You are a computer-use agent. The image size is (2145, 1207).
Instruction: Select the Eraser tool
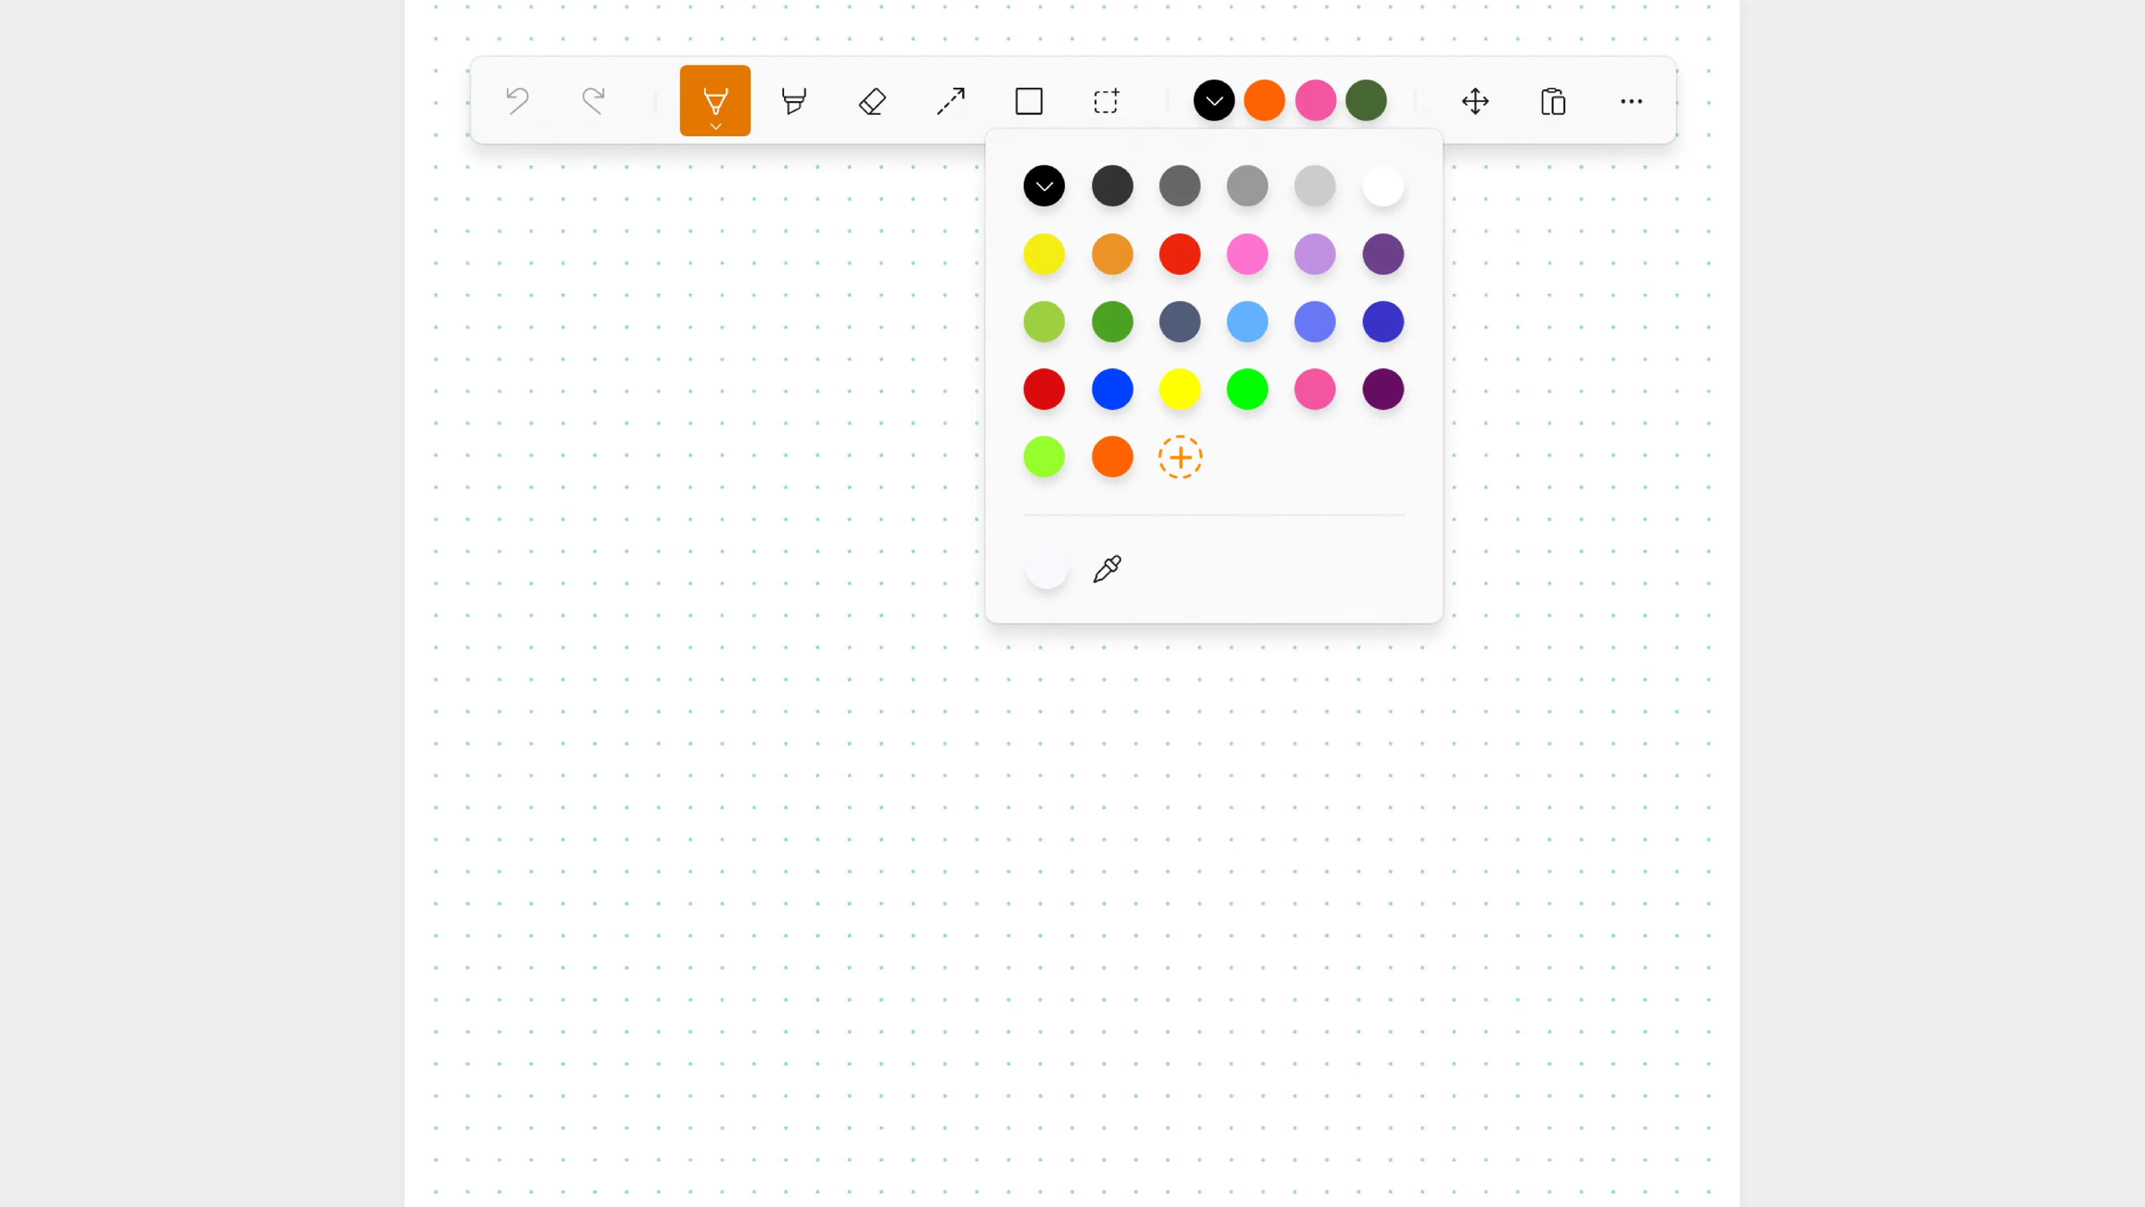[x=872, y=102]
